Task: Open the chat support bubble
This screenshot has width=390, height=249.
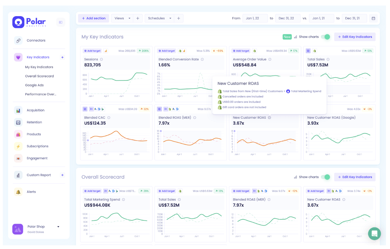Action: tap(374, 234)
